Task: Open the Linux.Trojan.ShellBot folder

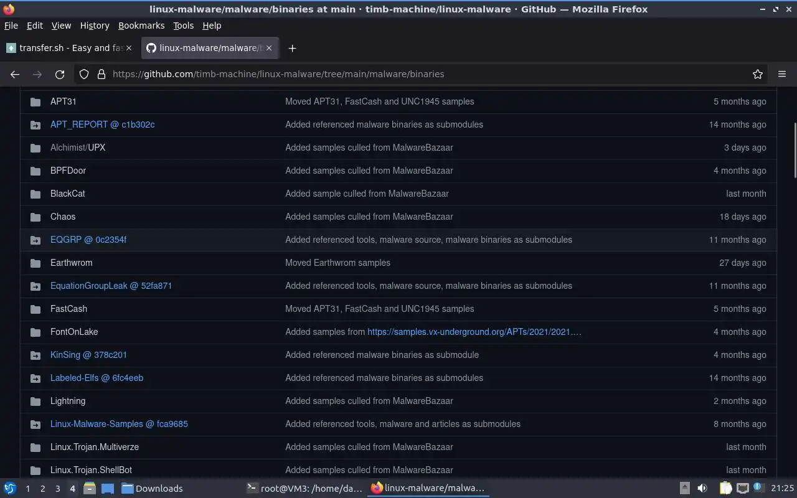Action: 91,470
